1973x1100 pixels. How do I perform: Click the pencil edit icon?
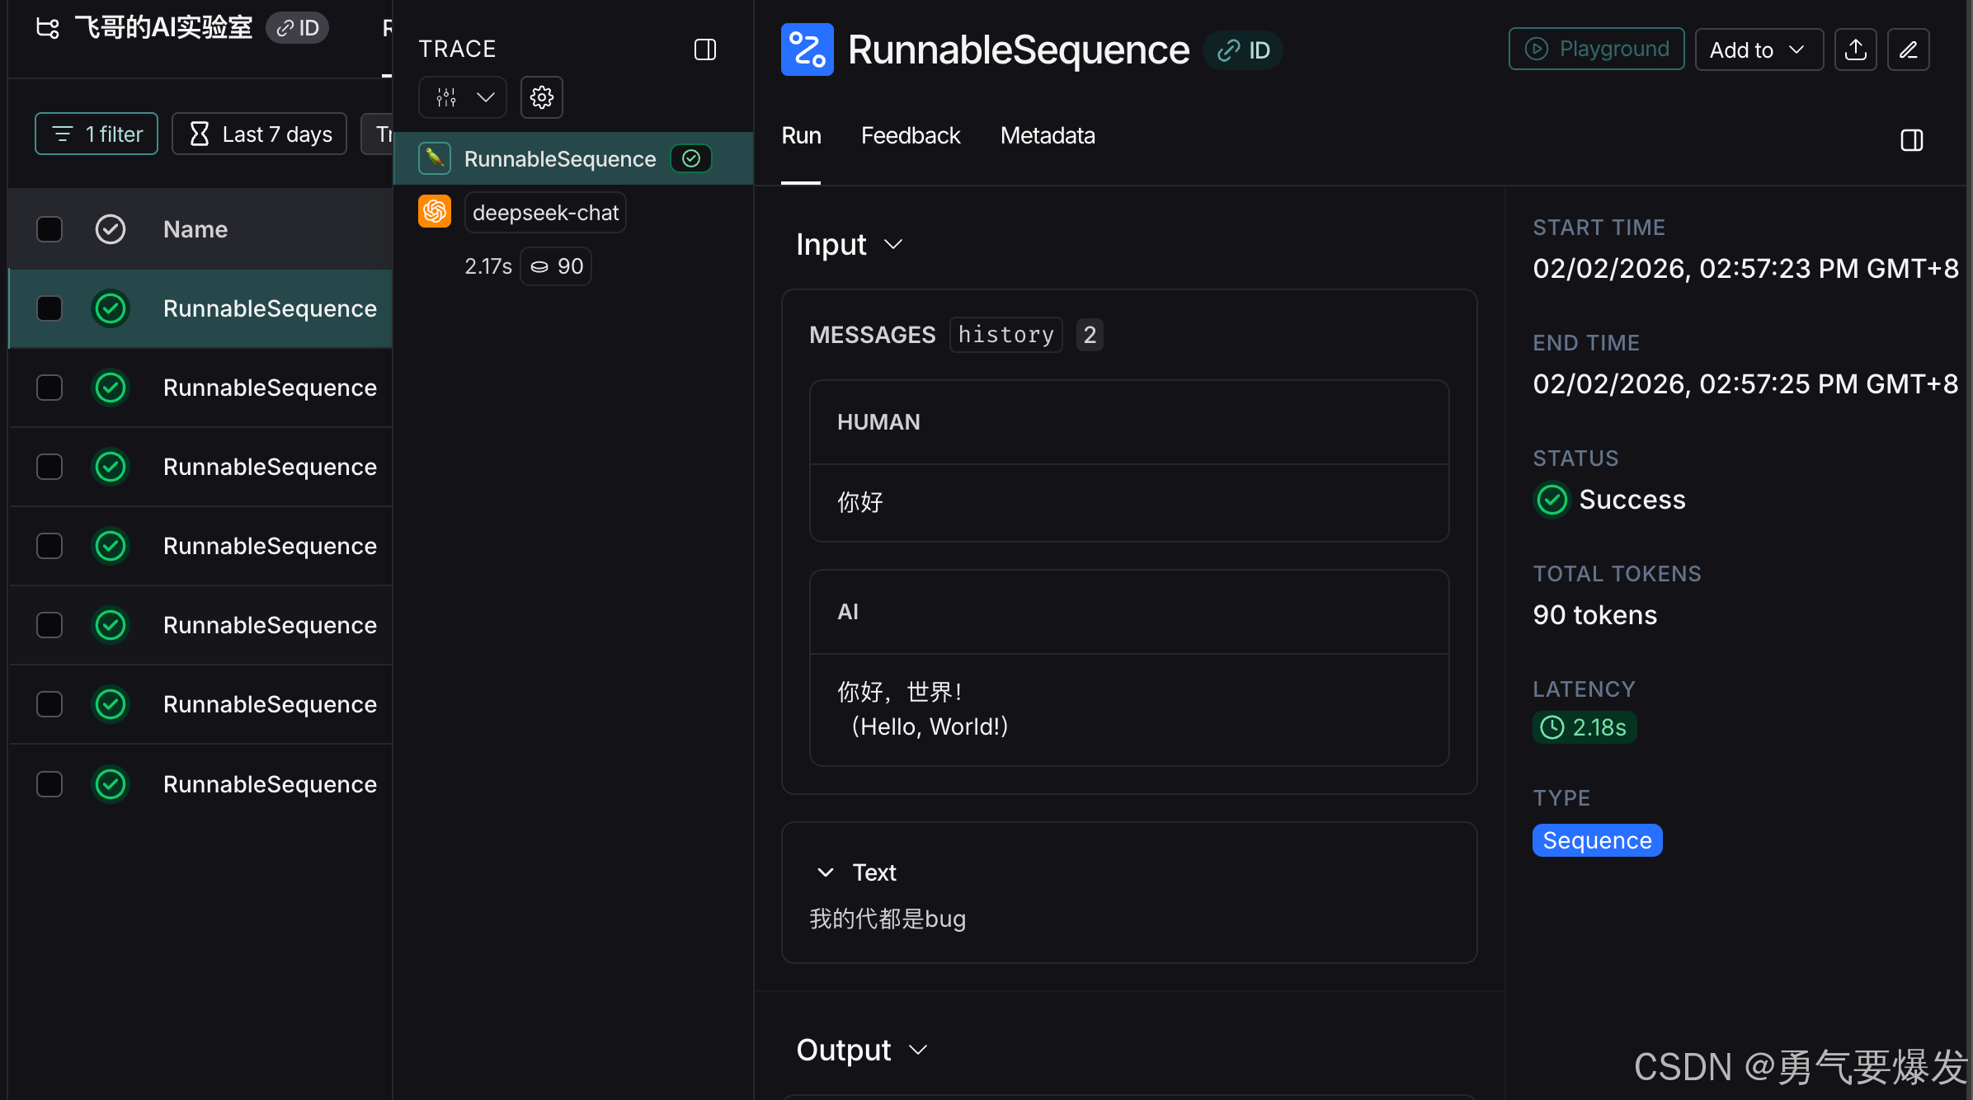point(1908,49)
